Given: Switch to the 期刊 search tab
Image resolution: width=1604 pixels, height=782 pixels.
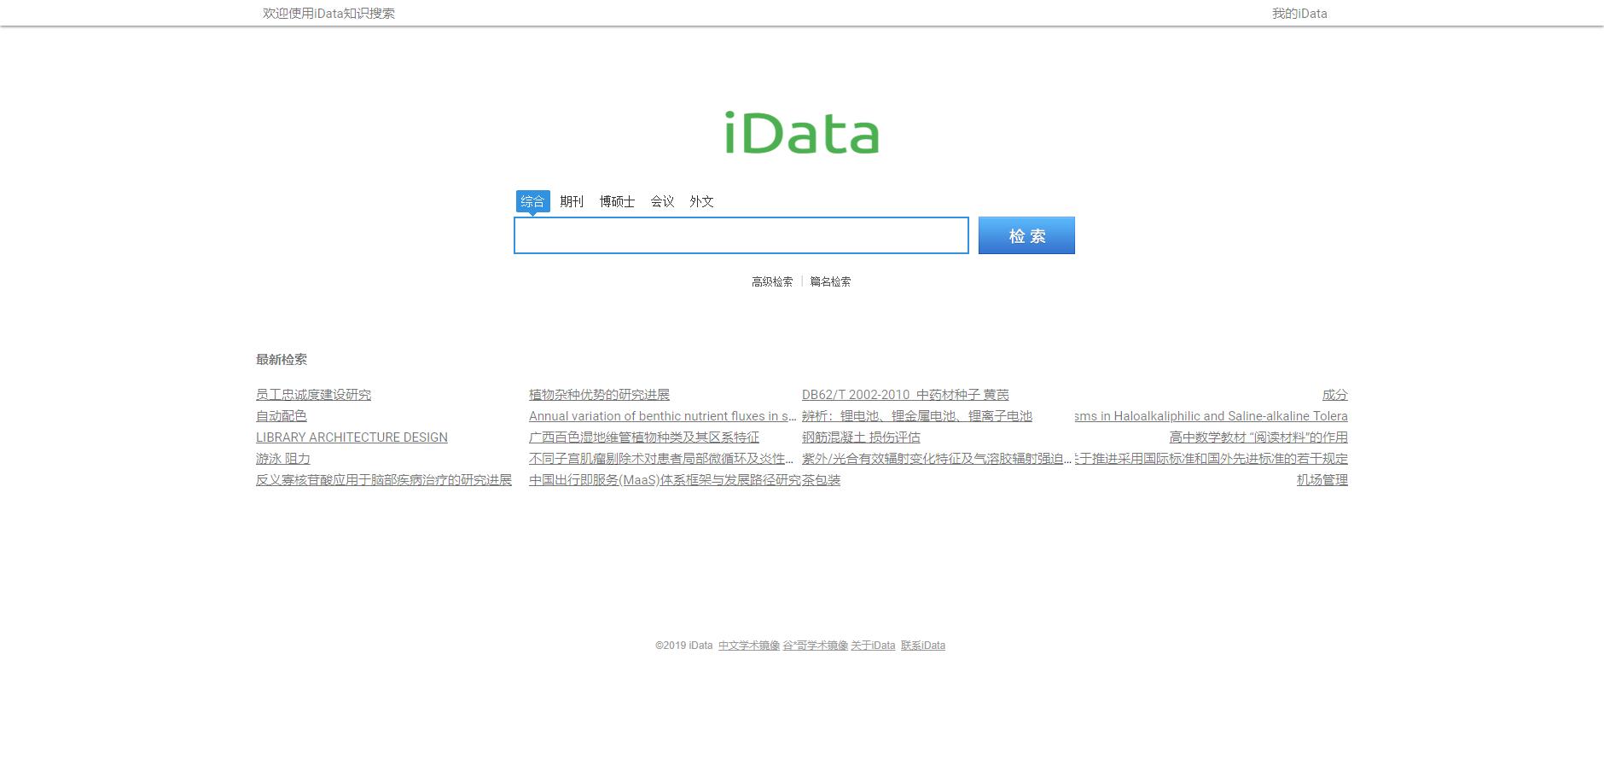Looking at the screenshot, I should coord(570,201).
